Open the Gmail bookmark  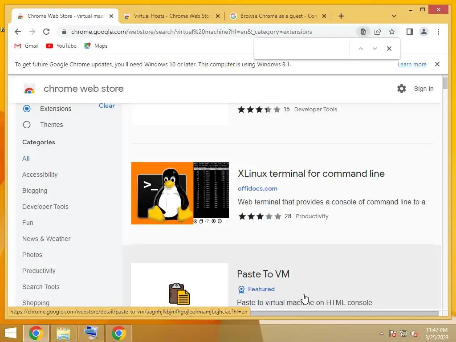pos(26,46)
